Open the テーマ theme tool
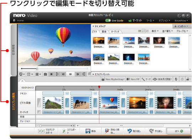The height and width of the screenshot is (139, 192). (146, 79)
